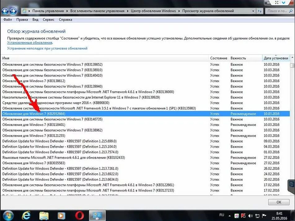
Task: Open the Action Center flag tray icon
Action: click(264, 215)
